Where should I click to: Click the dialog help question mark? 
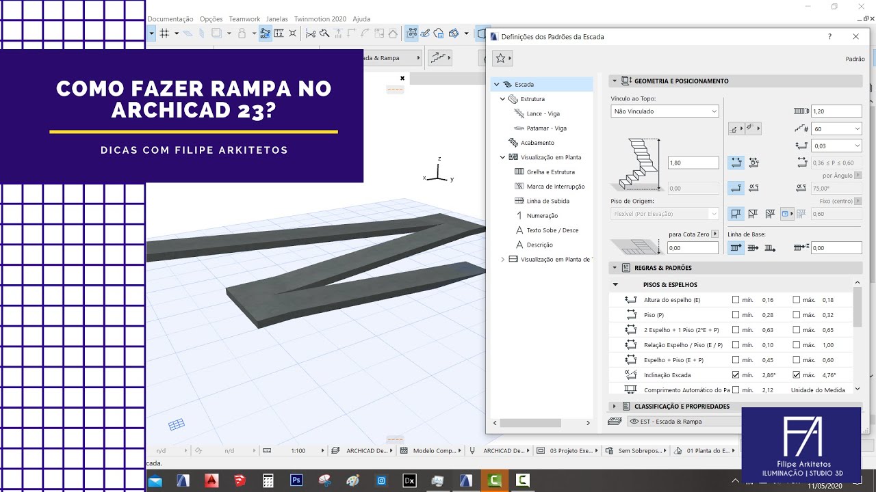click(830, 37)
